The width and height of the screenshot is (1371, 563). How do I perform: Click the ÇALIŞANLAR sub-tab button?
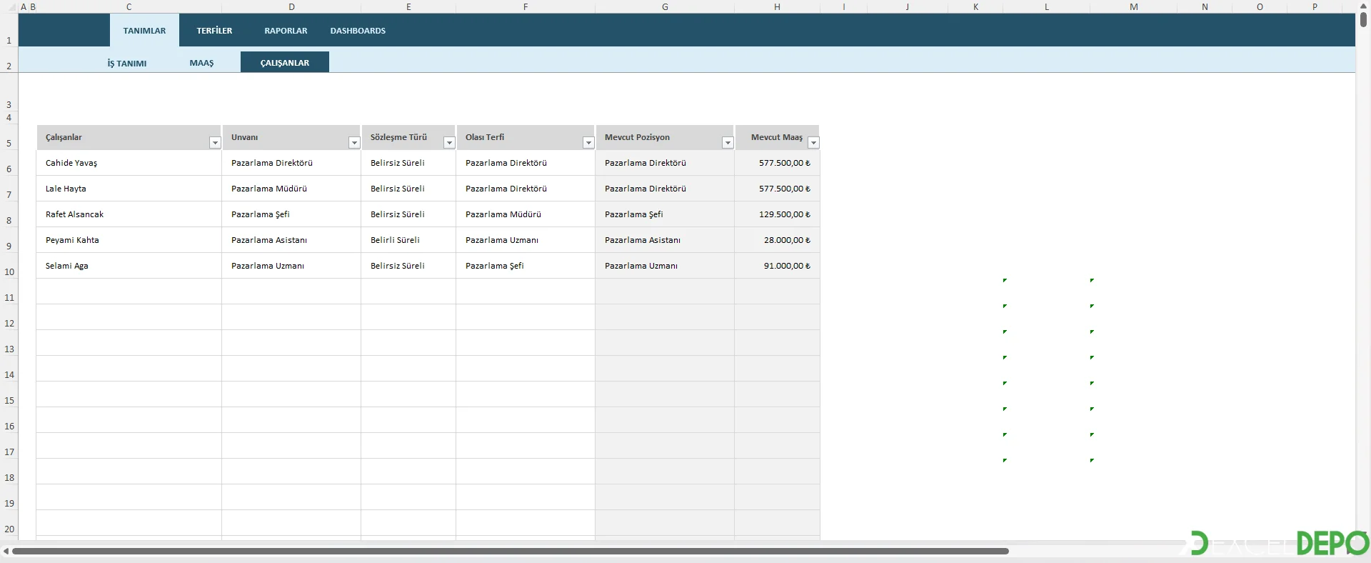pos(284,62)
